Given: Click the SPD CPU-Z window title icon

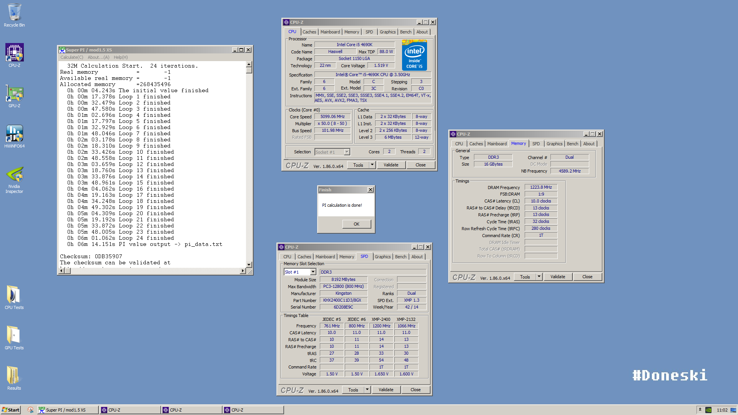Looking at the screenshot, I should coord(281,247).
